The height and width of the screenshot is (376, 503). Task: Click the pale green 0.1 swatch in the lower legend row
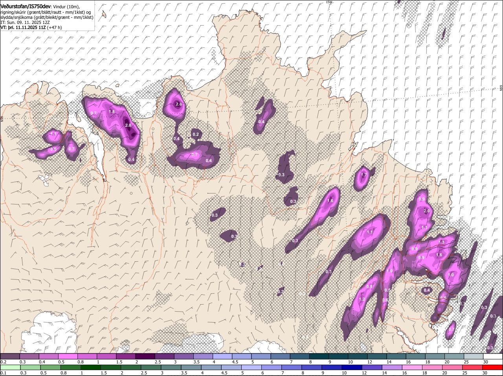(x=10, y=367)
